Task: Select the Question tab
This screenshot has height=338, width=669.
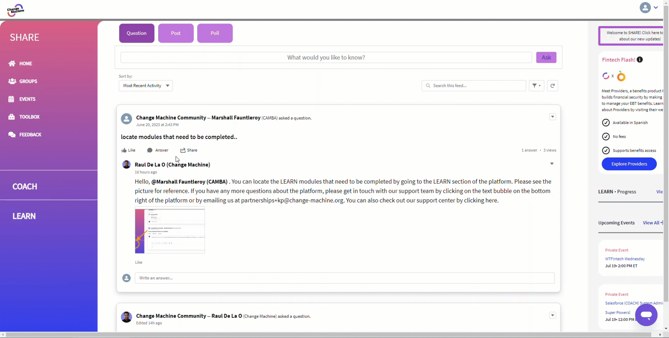Action: [137, 33]
